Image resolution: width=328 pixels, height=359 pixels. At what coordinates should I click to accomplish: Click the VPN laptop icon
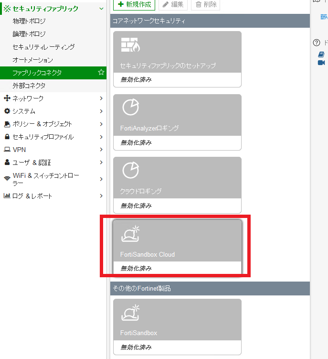(x=7, y=149)
